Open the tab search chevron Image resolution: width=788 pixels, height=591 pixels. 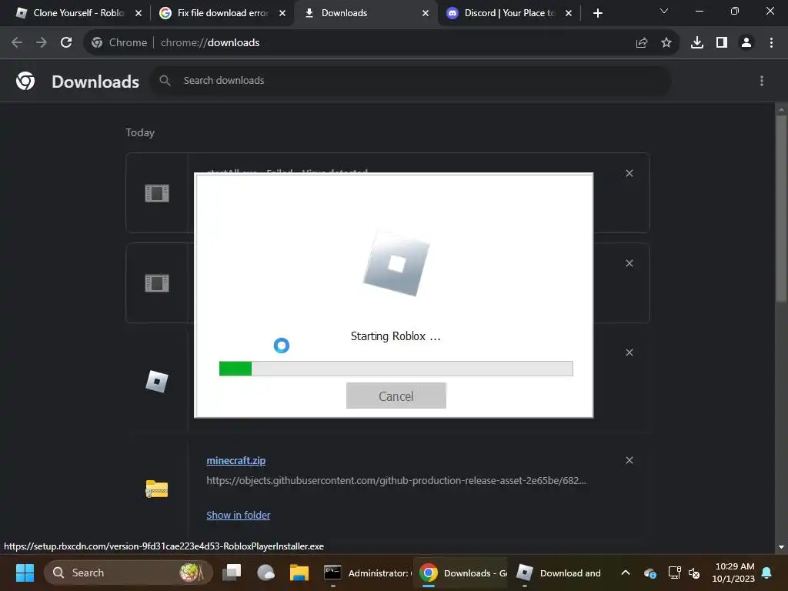click(664, 11)
